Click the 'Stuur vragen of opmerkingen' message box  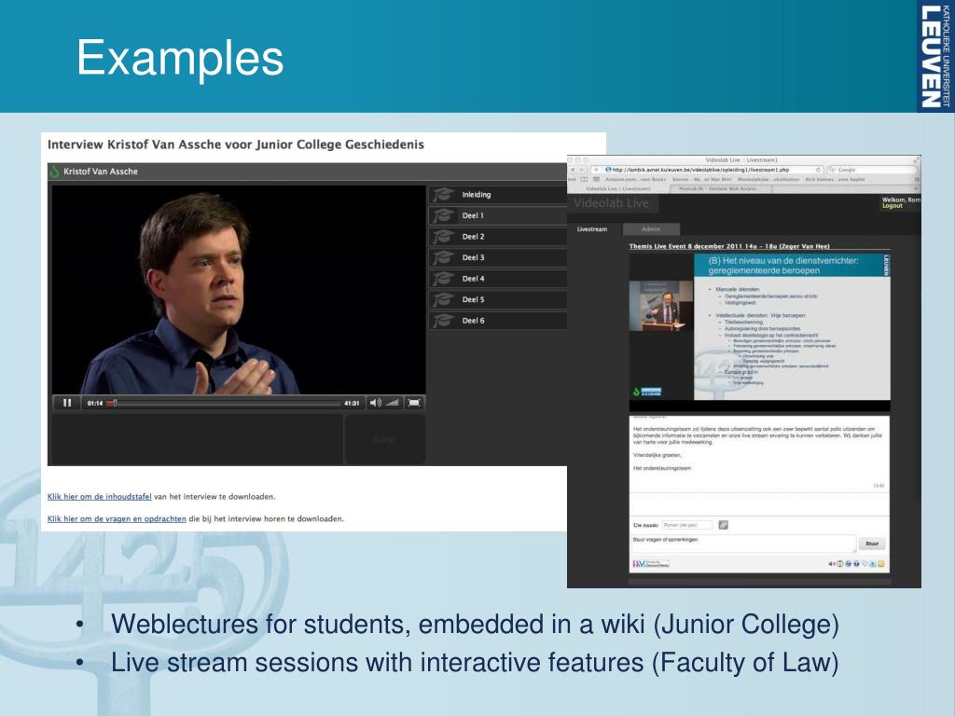coord(743,544)
